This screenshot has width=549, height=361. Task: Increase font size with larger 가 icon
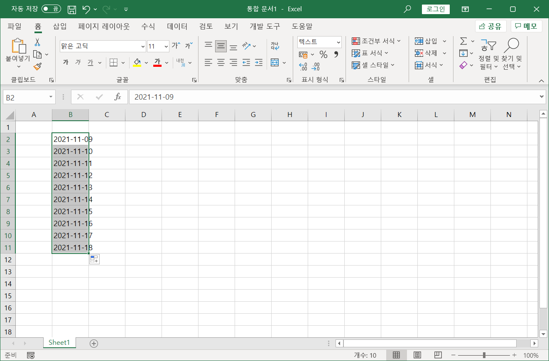(176, 46)
